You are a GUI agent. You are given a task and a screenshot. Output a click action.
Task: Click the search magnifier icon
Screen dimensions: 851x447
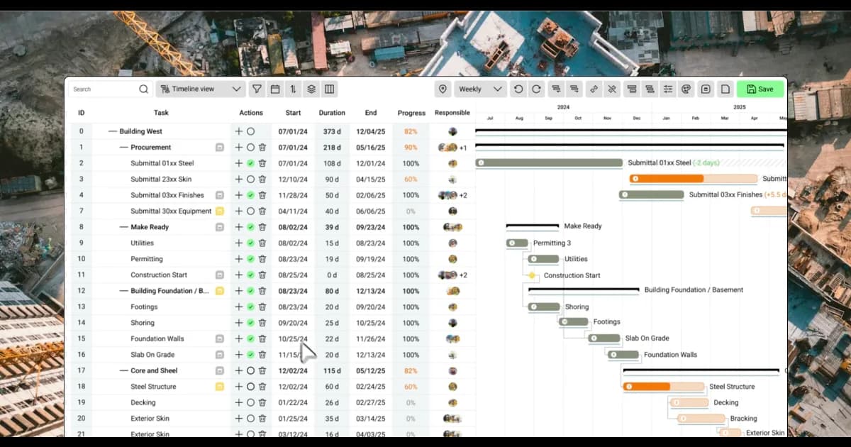[x=143, y=89]
